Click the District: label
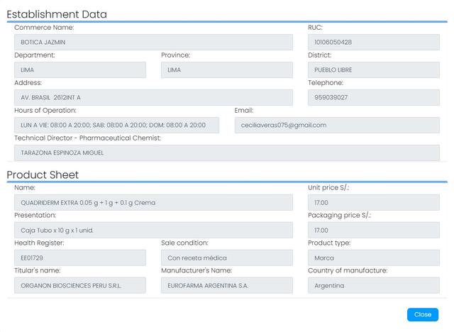 pos(319,55)
